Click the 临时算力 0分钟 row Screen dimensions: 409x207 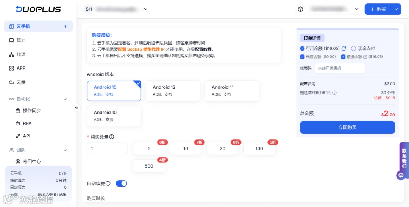38,181
